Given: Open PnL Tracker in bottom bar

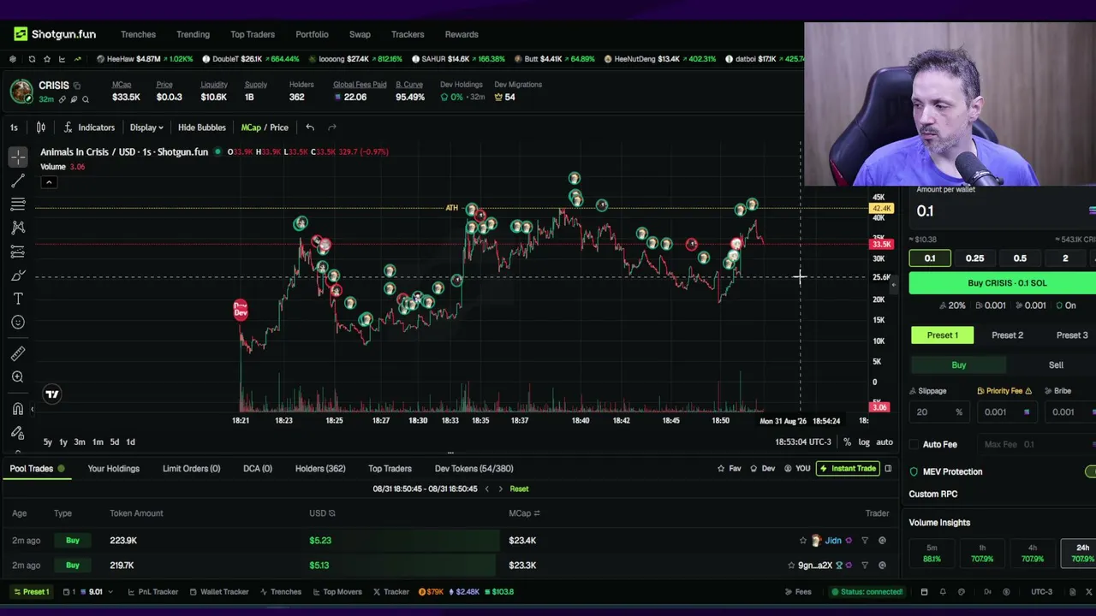Looking at the screenshot, I should pyautogui.click(x=152, y=592).
